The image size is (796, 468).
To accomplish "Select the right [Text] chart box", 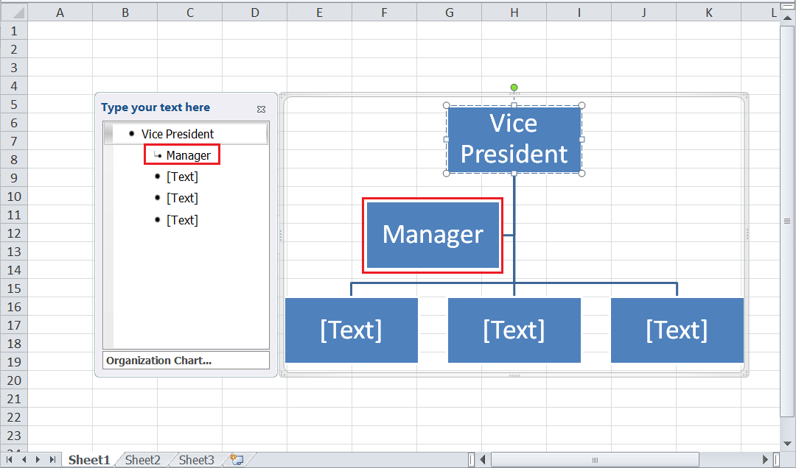I will click(677, 330).
